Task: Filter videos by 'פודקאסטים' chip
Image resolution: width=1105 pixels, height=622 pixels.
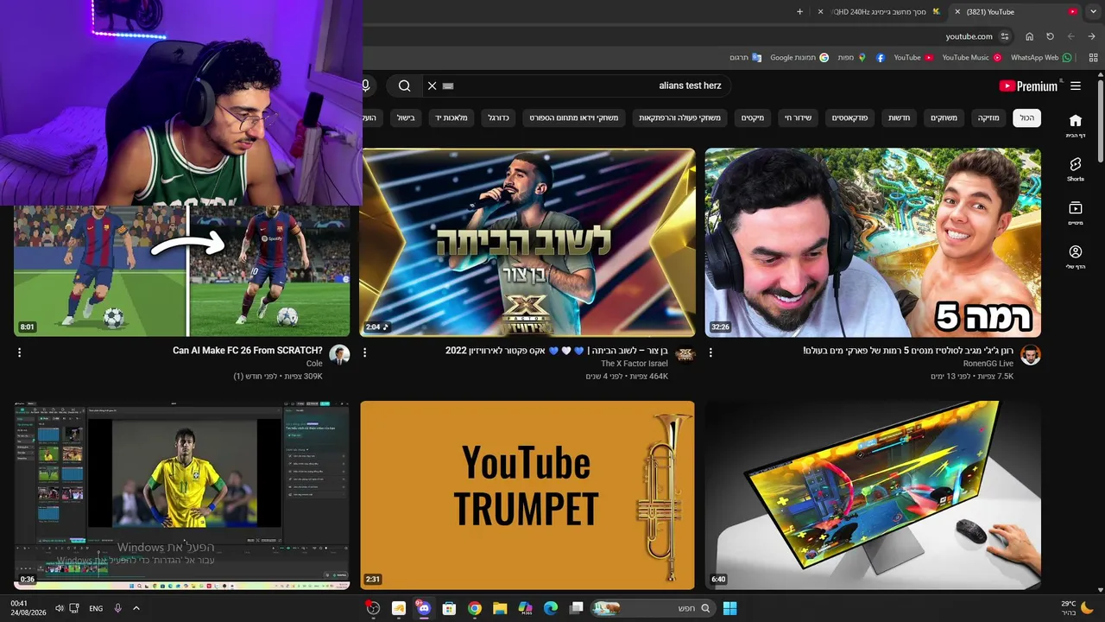Action: click(x=850, y=117)
